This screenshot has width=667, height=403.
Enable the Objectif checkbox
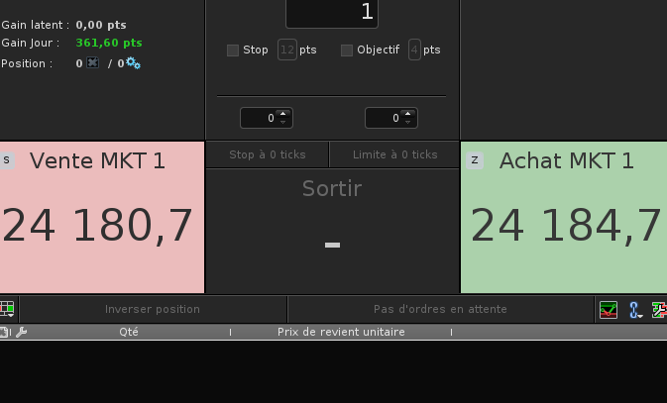(x=347, y=50)
